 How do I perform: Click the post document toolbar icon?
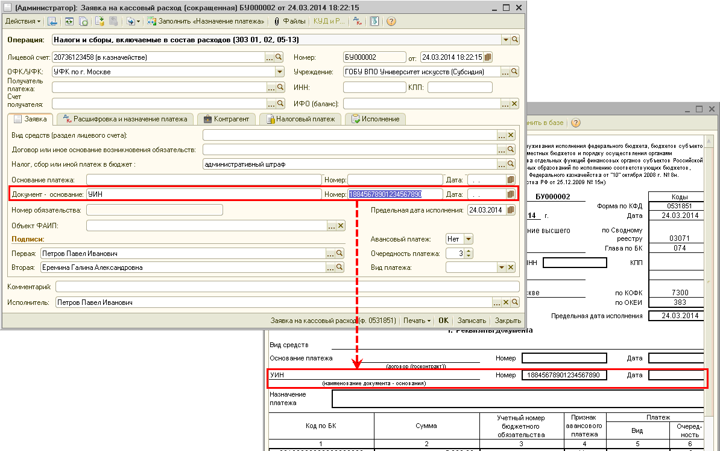[x=99, y=21]
